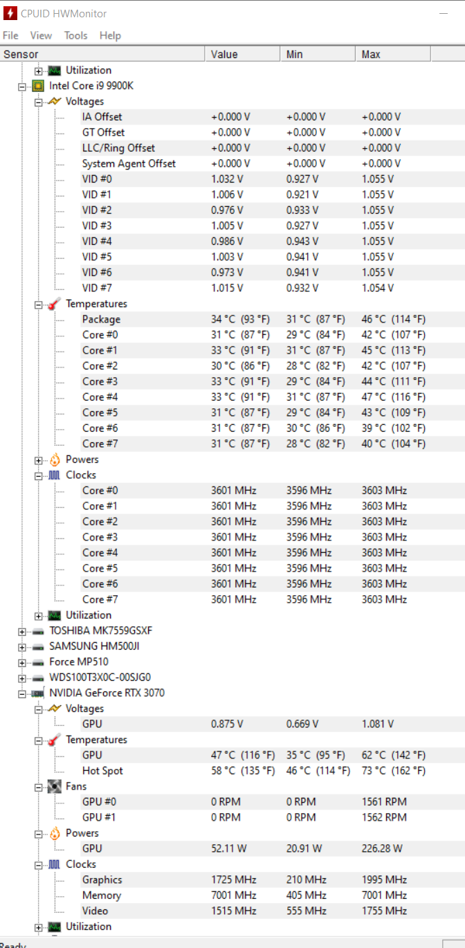Expand the SAMSUNG HM500JI entry
The width and height of the screenshot is (465, 948).
click(x=21, y=646)
